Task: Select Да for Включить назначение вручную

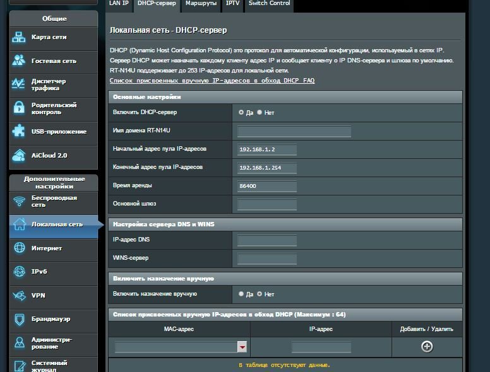Action: click(241, 294)
